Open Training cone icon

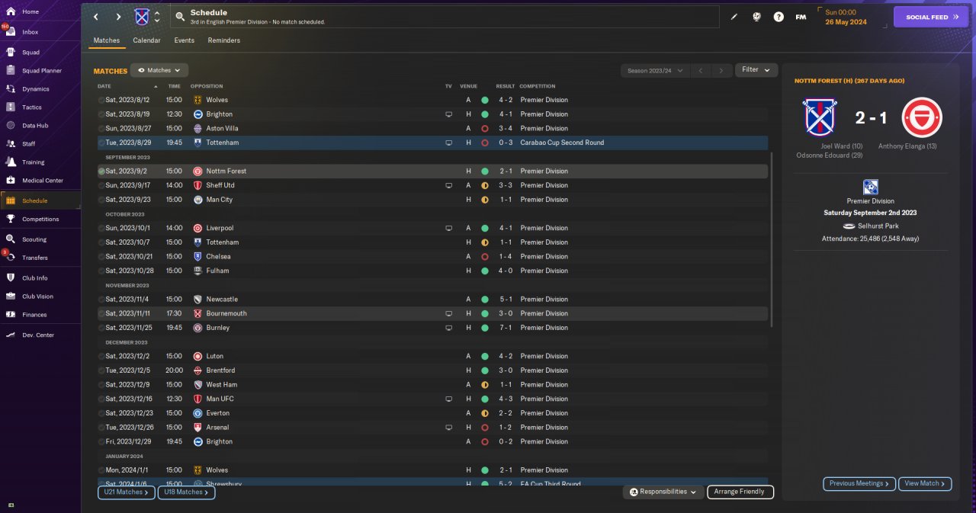[11, 162]
